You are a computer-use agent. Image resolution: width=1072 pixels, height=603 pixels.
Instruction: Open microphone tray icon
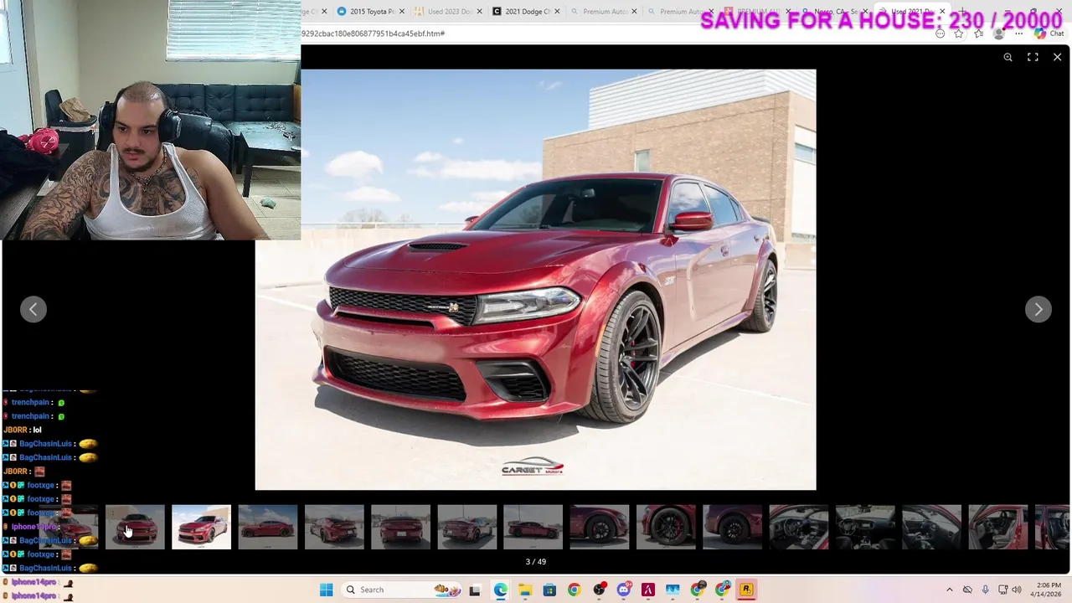pos(985,590)
